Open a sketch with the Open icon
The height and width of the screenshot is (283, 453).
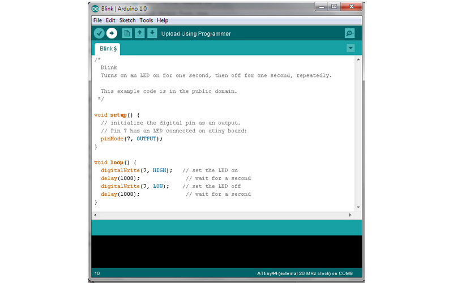(139, 33)
